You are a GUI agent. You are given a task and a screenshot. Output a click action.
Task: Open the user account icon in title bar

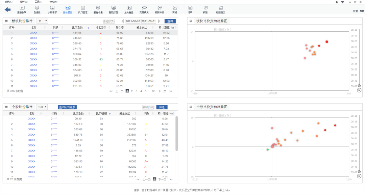337,2
